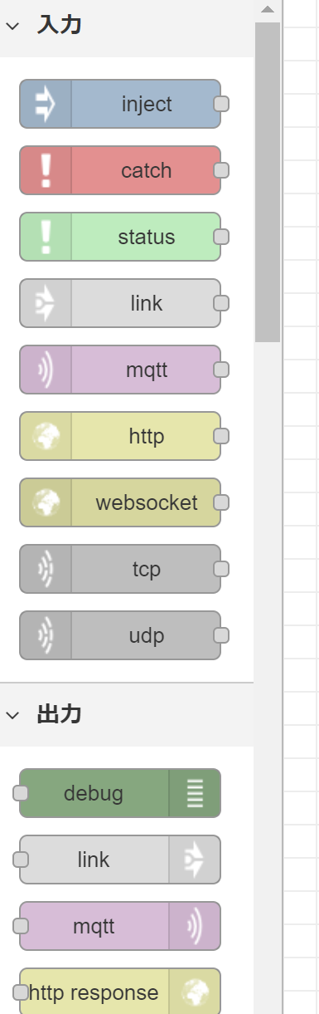Screen dimensions: 319x1014
Task: Select the tcp node icon
Action: (46, 569)
